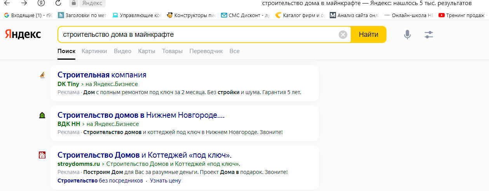The image size is (489, 191).
Task: Open search settings sliders icon
Action: pyautogui.click(x=428, y=35)
